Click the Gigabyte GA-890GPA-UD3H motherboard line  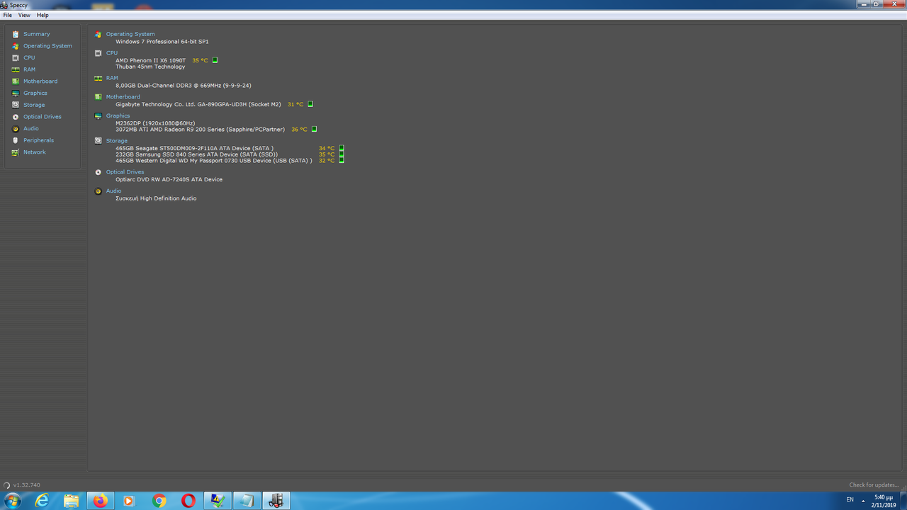pos(198,104)
